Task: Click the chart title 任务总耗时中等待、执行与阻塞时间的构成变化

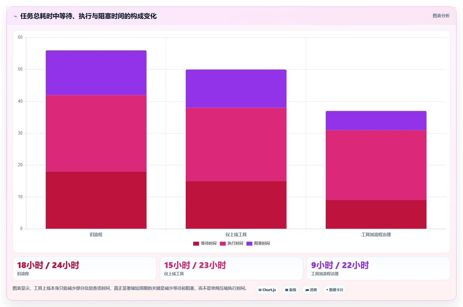Action: tap(88, 16)
